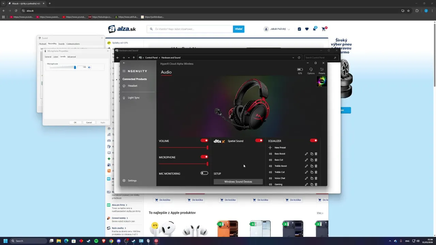Adjust Microphone Properties level slider
Screen dimensions: 436x245
click(x=62, y=67)
